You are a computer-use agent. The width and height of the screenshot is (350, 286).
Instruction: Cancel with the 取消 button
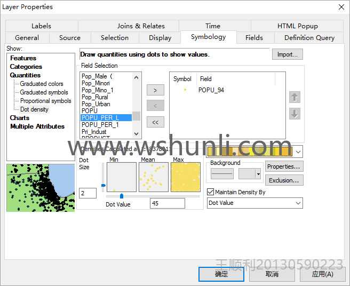(x=272, y=274)
